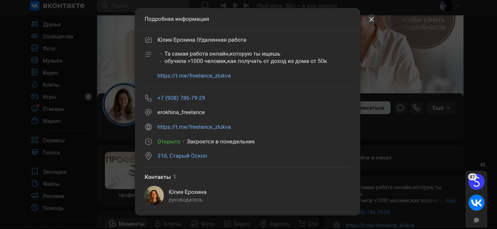Play the current music track
The width and height of the screenshot is (497, 229).
click(x=235, y=6)
